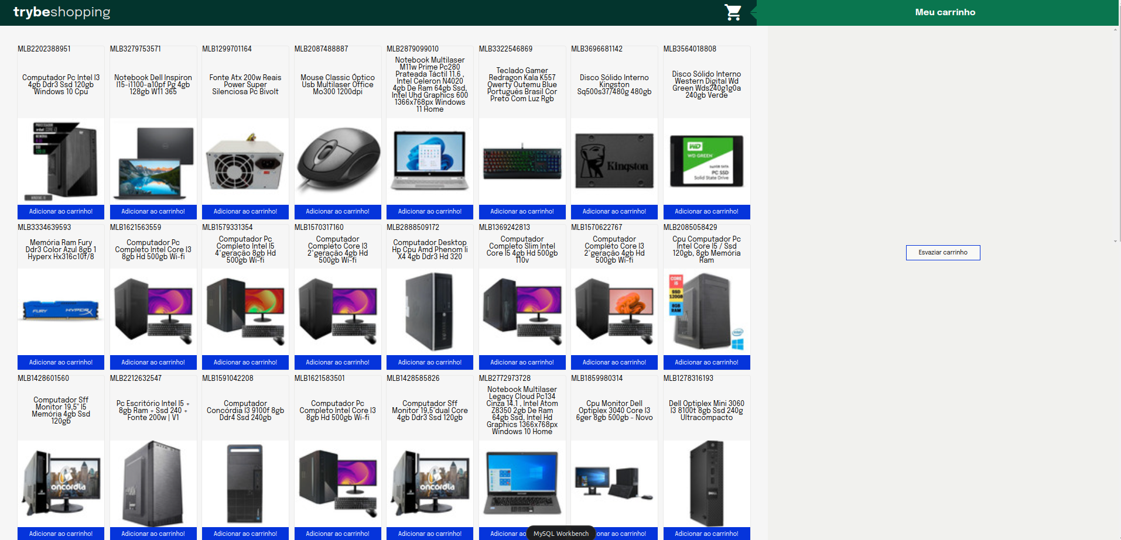Click Multilaser M11w notebook image
Image resolution: width=1121 pixels, height=540 pixels.
click(x=430, y=161)
